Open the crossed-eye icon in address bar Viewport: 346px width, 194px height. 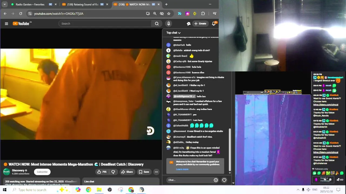coord(162,13)
